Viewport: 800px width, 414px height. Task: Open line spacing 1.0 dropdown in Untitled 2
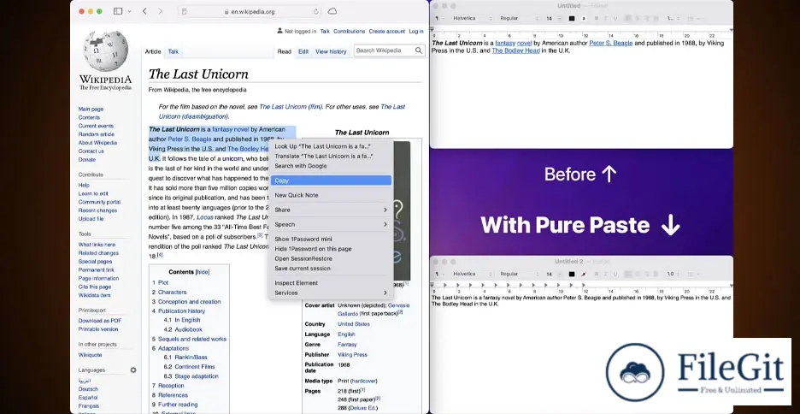click(673, 274)
